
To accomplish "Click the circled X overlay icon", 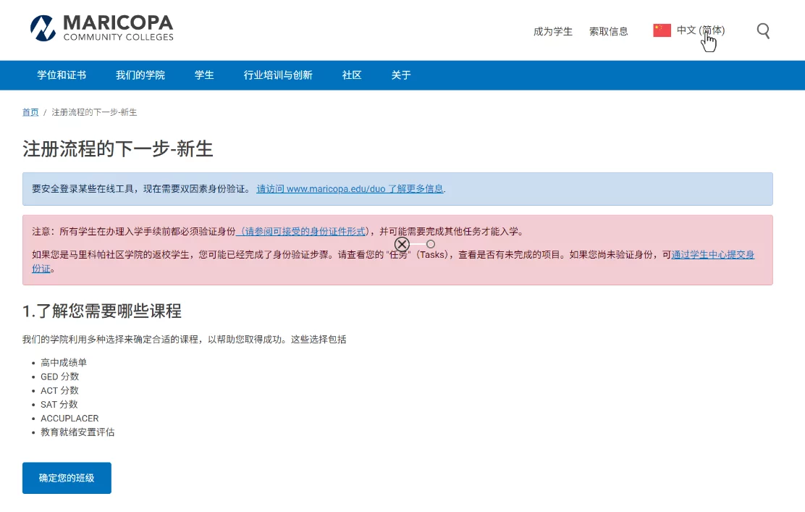I will tap(402, 244).
